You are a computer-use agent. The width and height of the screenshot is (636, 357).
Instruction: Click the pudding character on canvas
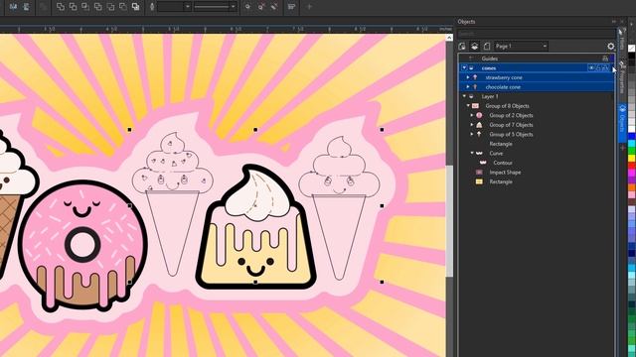256,227
